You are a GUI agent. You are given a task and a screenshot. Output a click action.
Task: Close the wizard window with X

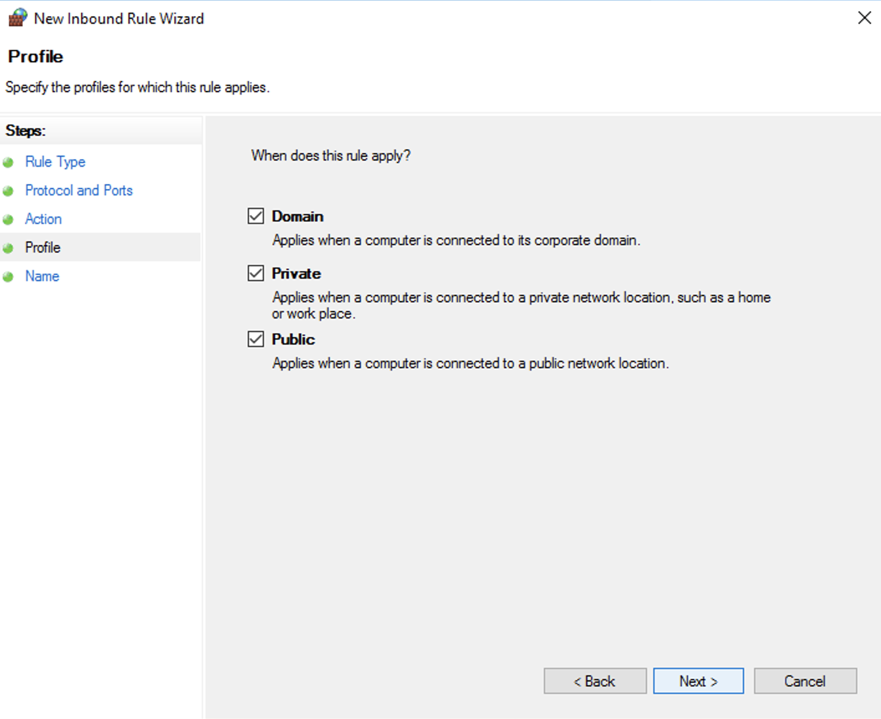864,18
